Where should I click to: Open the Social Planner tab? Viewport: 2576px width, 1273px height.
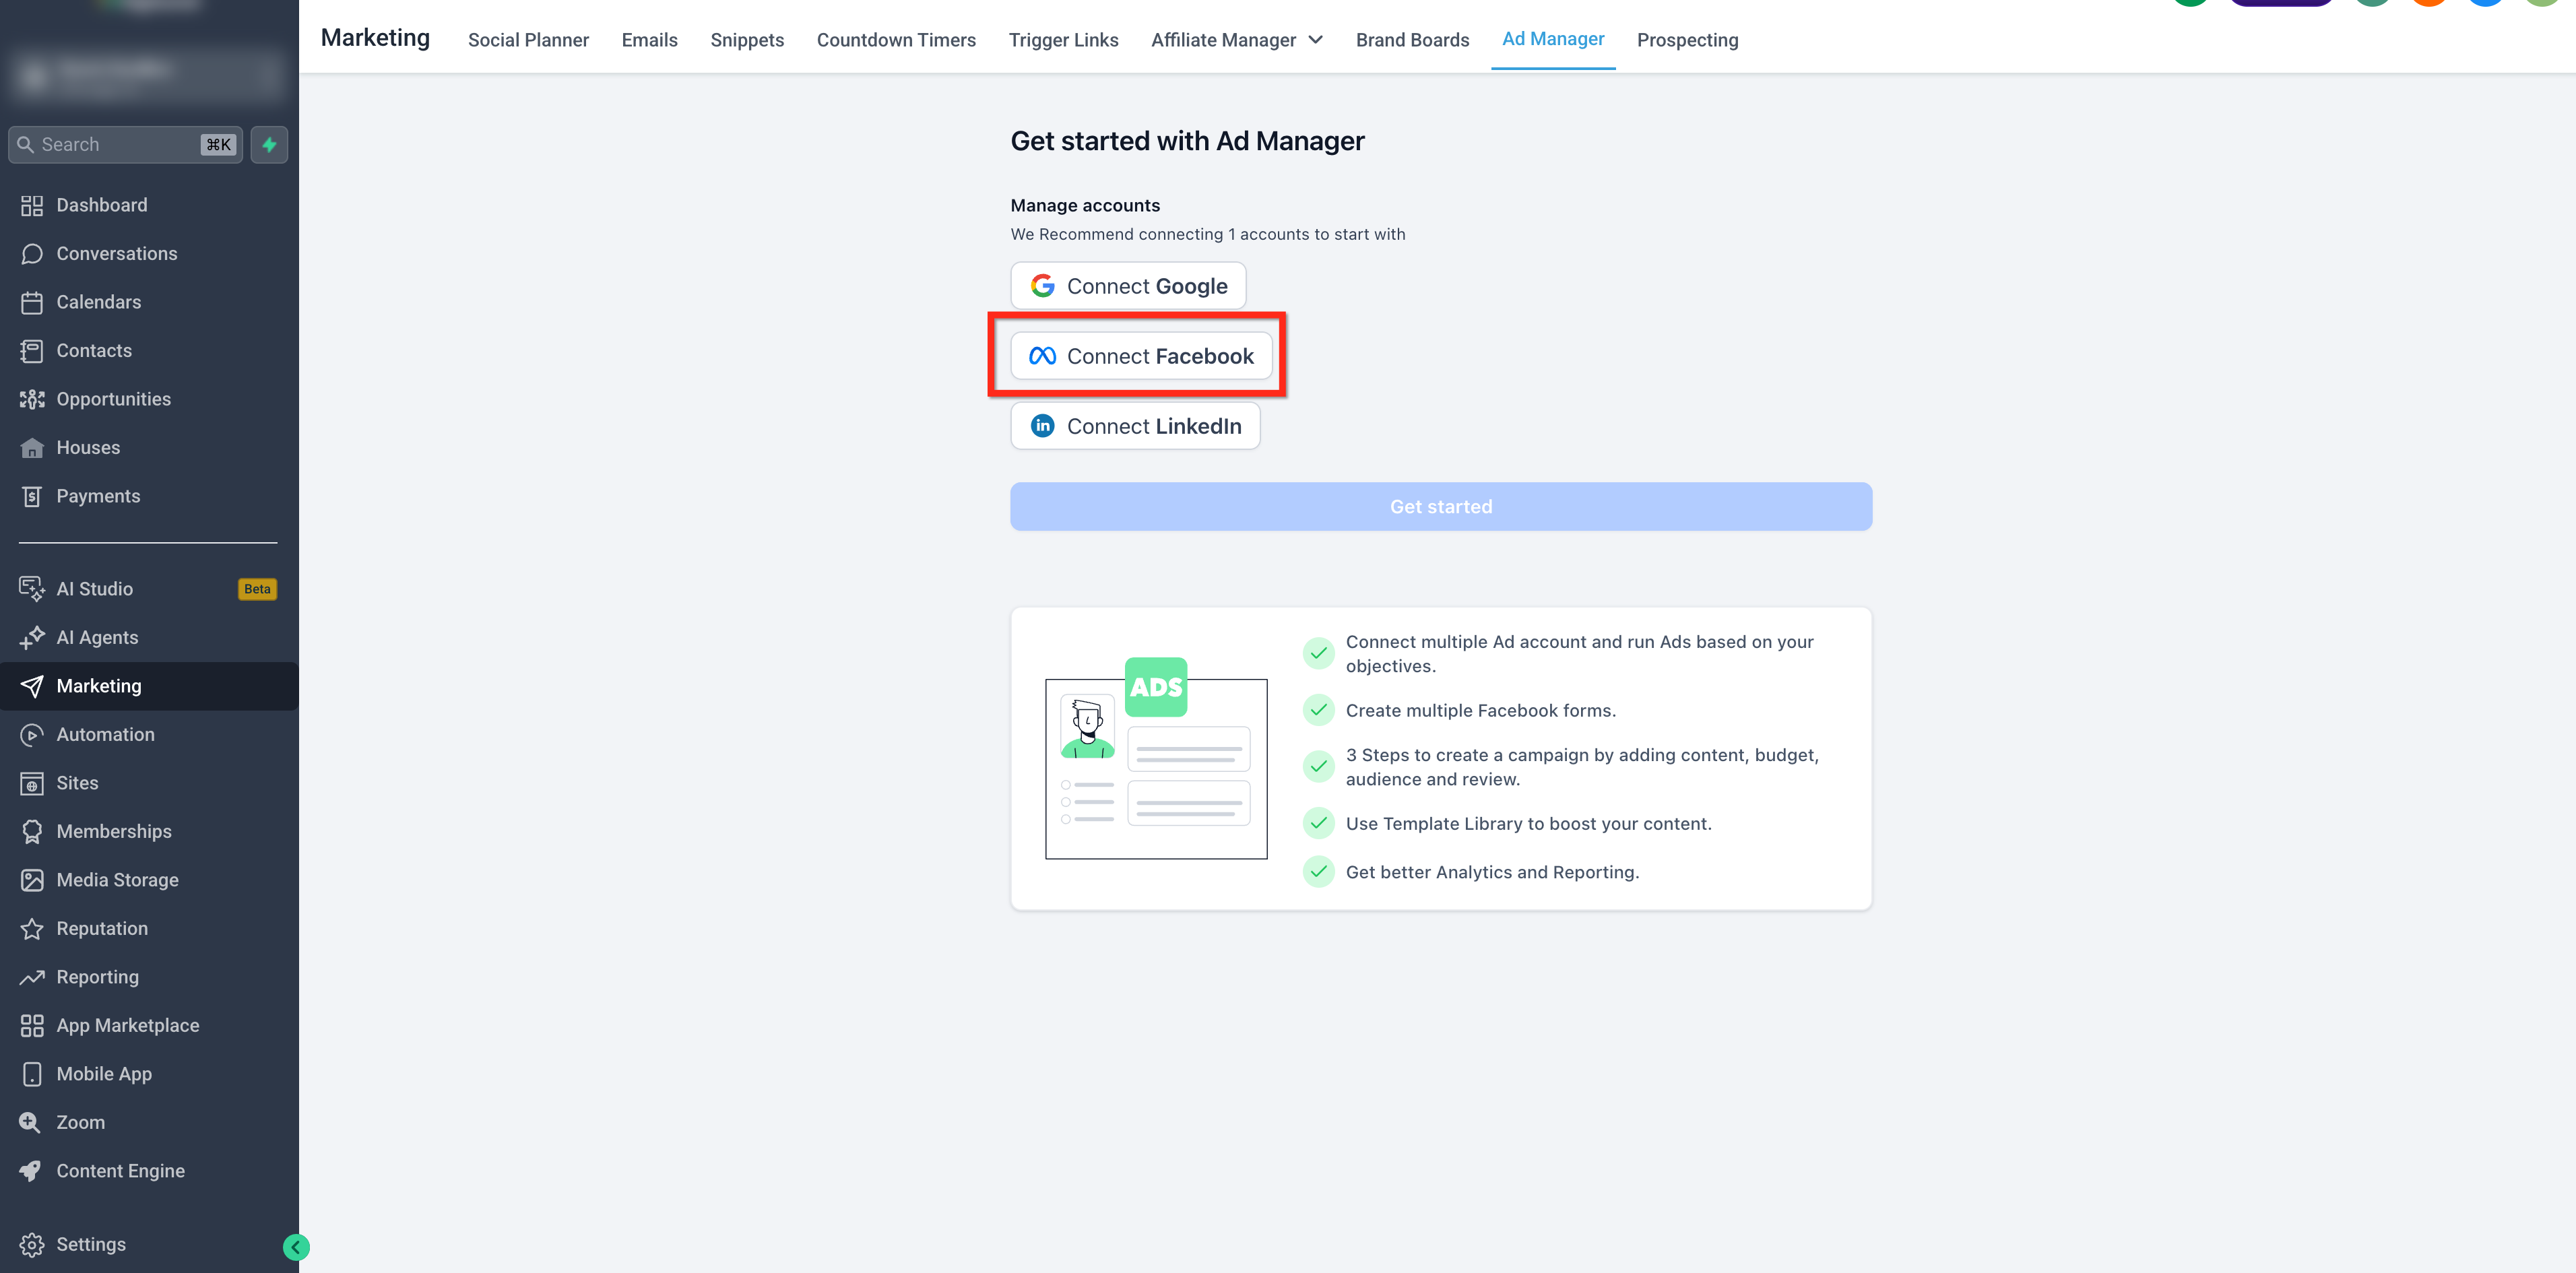528,40
